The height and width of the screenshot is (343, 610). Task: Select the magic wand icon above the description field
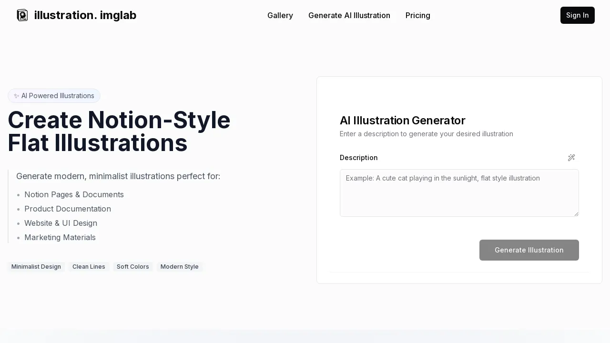571,158
